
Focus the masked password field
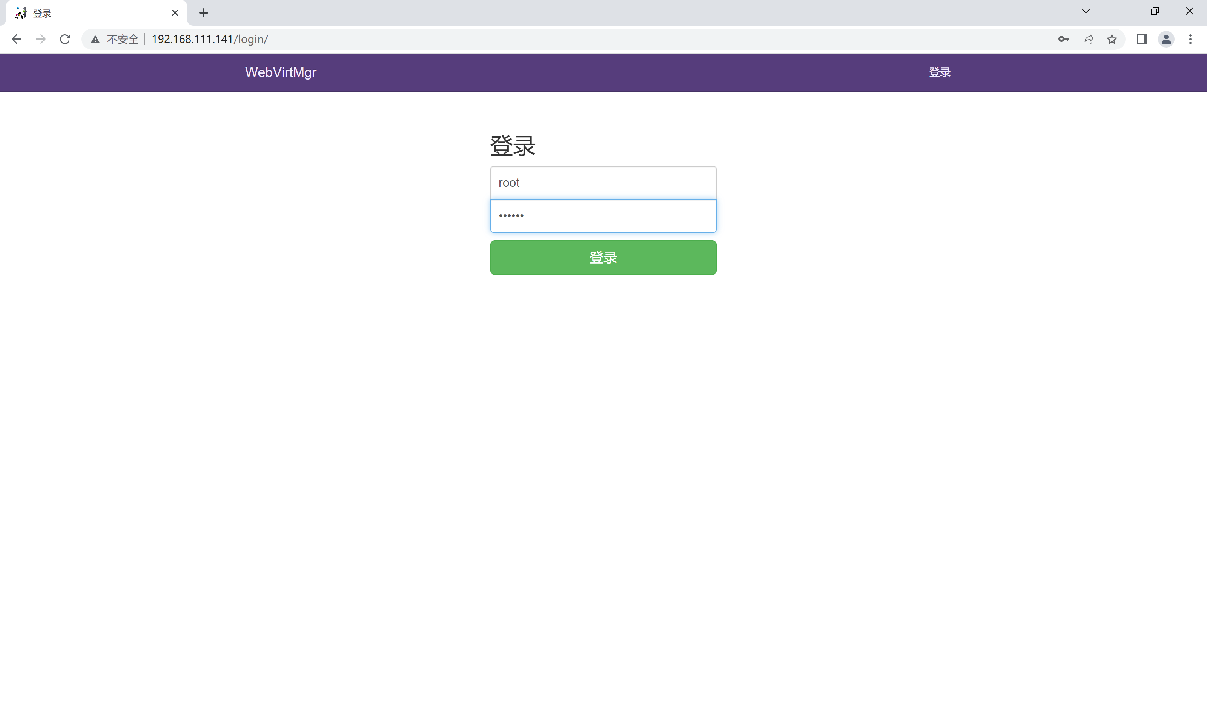603,216
